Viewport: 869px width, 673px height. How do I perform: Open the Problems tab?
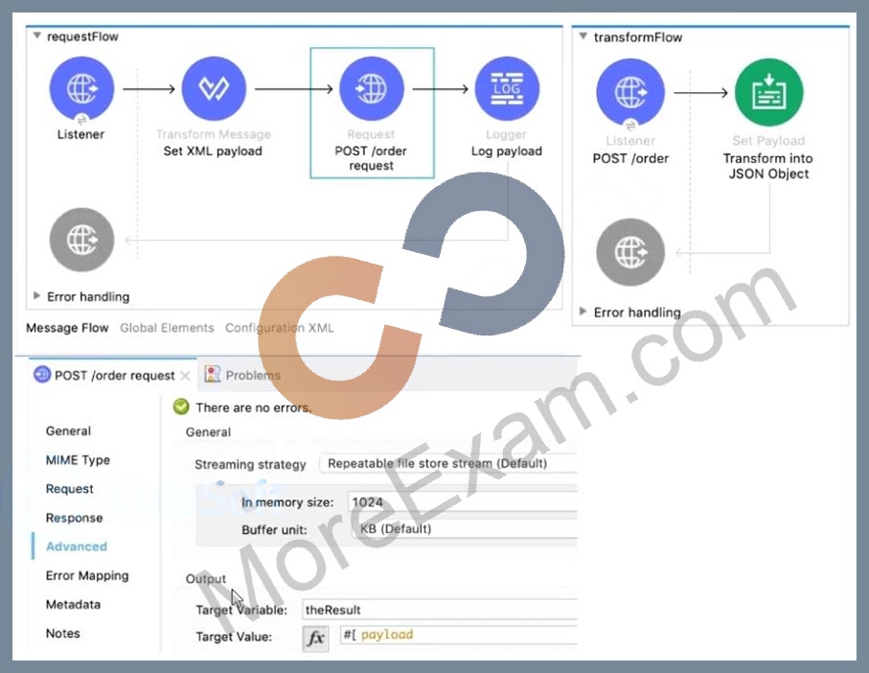pyautogui.click(x=242, y=375)
